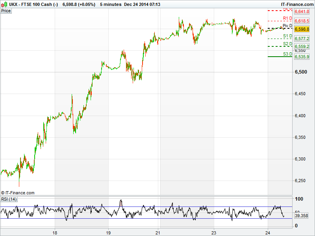
Task: Click date 21 on the time axis
Action: tap(158, 232)
